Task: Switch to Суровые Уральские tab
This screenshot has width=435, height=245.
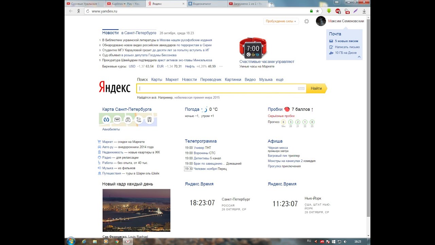Action: pos(85,4)
